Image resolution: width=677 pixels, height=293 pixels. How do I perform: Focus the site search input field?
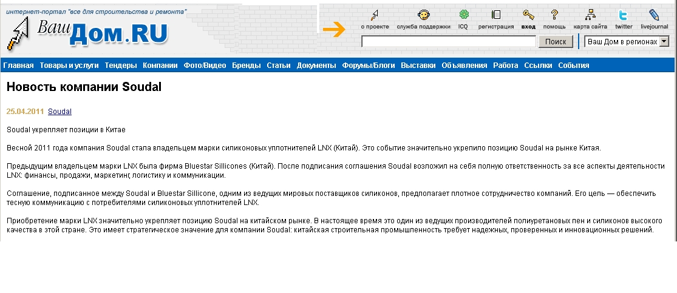pyautogui.click(x=449, y=42)
